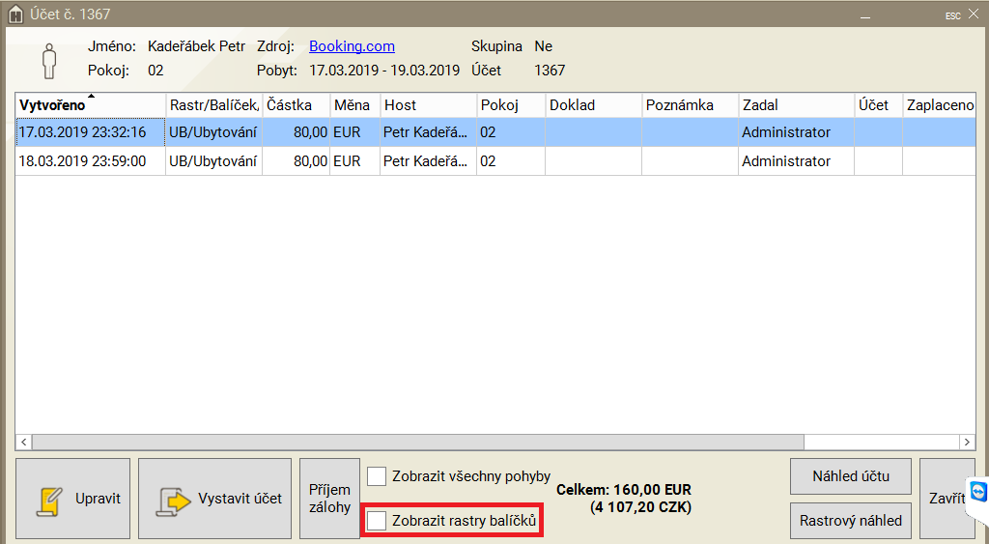The height and width of the screenshot is (544, 989).
Task: Open Náhled účtu preview
Action: pos(850,475)
